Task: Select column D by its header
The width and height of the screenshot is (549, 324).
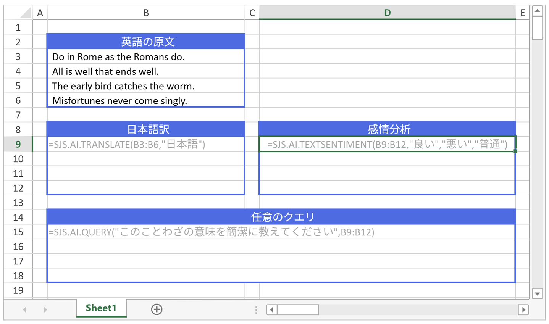Action: pyautogui.click(x=387, y=13)
